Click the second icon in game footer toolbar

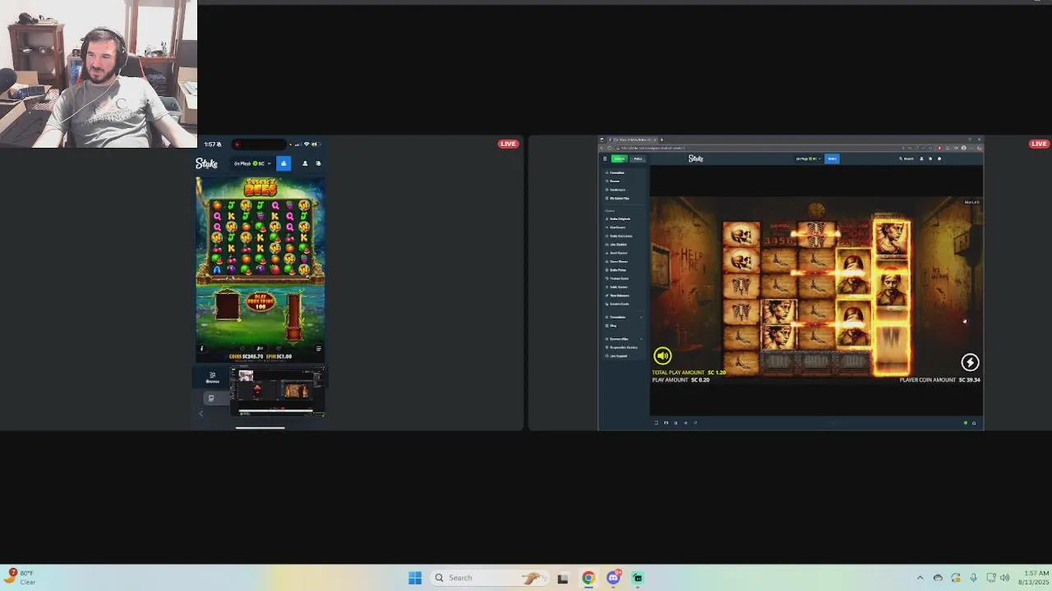click(666, 423)
